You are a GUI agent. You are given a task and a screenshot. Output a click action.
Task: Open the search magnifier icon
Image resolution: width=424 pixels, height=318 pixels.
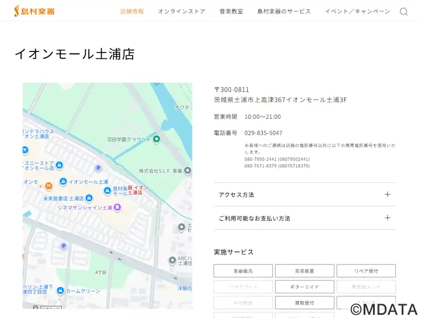[404, 12]
